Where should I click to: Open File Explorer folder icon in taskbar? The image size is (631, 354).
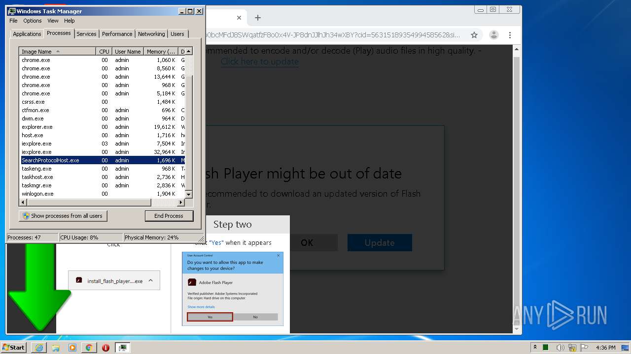[56, 348]
